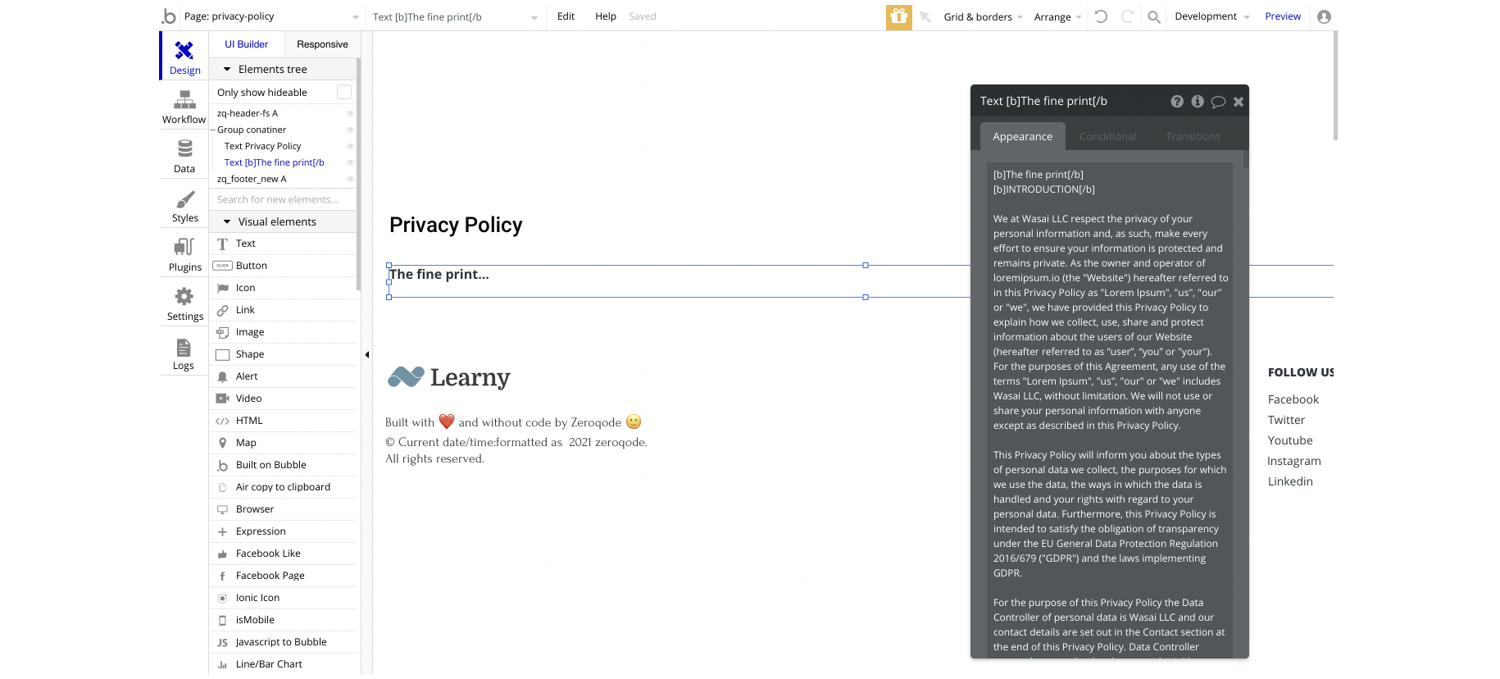1500x679 pixels.
Task: Open the Data section icon
Action: (x=184, y=148)
